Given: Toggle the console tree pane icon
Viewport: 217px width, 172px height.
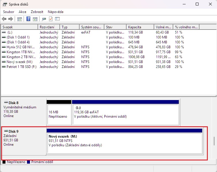Looking at the screenshot, I should click(x=20, y=19).
